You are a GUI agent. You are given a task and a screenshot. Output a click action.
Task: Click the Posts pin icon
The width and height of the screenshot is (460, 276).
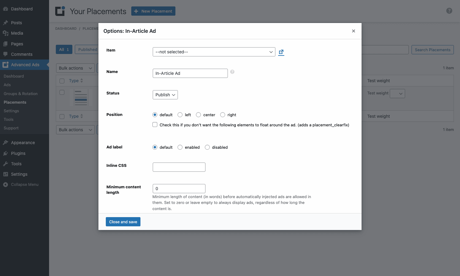(6, 23)
